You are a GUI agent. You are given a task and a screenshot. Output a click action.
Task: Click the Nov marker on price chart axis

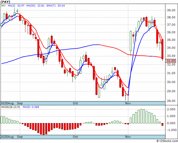[128, 103]
